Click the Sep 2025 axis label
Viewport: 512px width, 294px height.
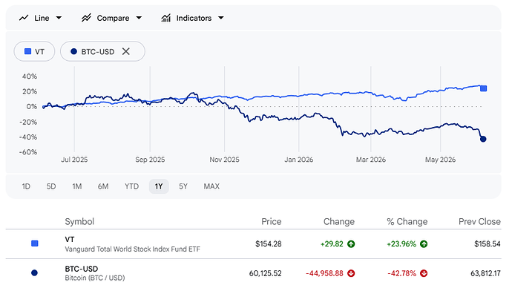(150, 160)
